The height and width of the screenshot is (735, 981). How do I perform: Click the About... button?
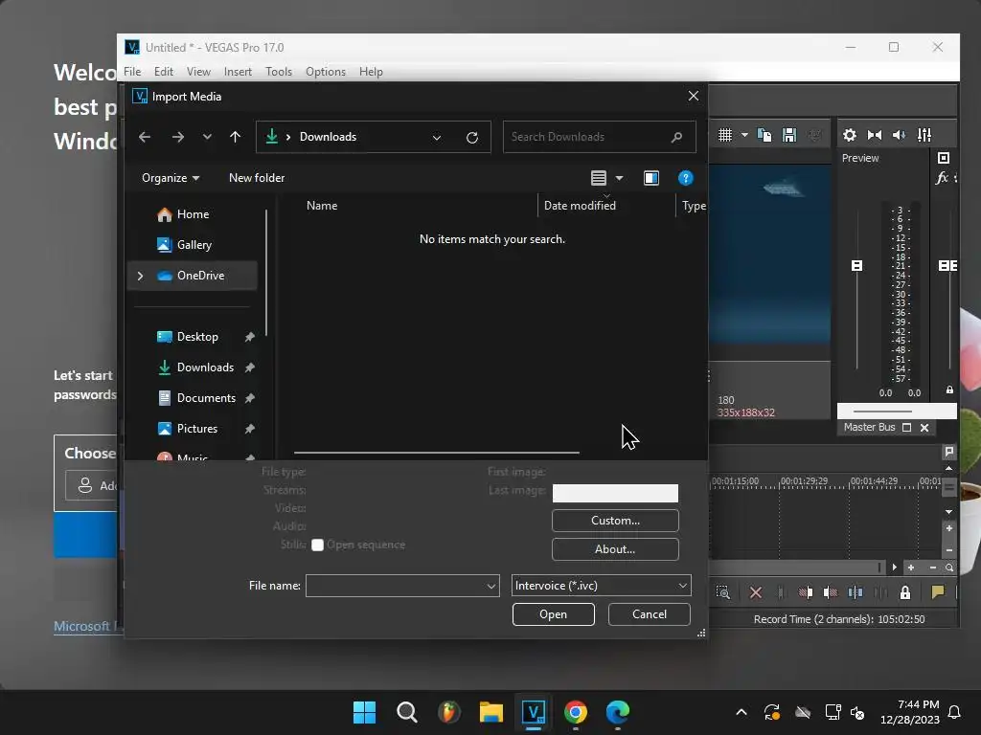tap(615, 549)
